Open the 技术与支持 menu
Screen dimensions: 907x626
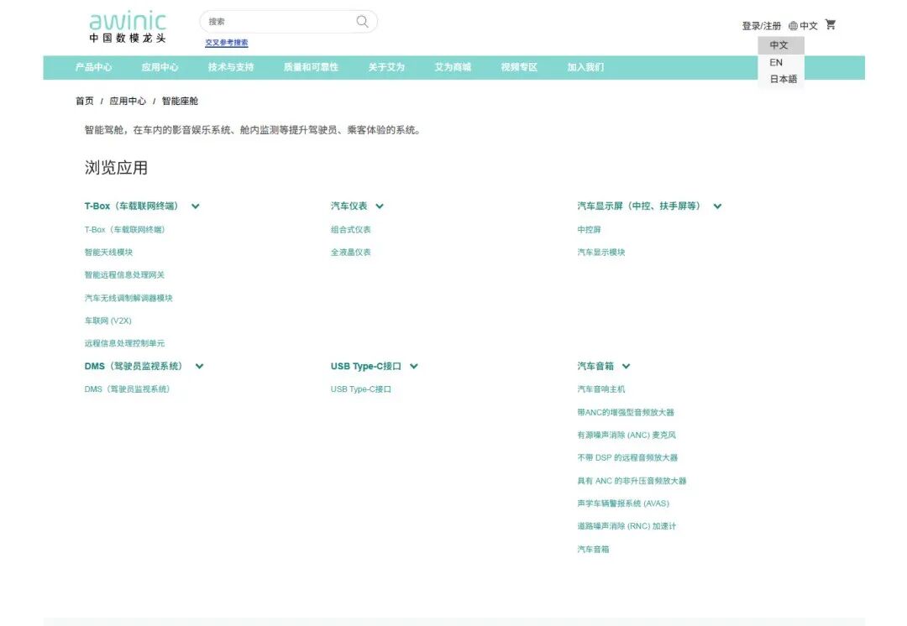231,67
